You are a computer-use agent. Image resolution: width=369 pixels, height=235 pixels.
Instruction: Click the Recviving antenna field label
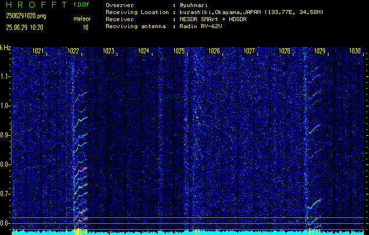(136, 26)
